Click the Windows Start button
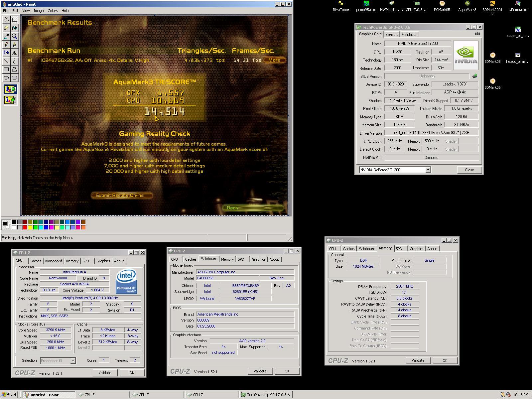 pos(9,395)
